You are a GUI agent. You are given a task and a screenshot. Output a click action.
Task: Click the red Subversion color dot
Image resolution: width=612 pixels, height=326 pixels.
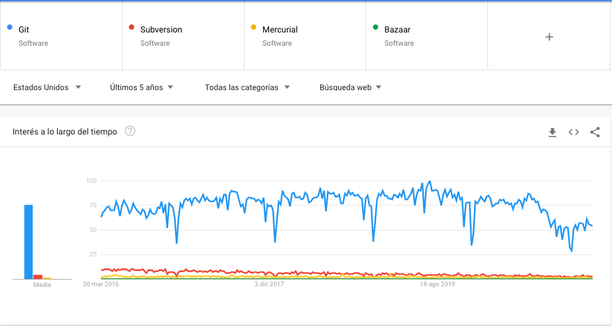(131, 27)
